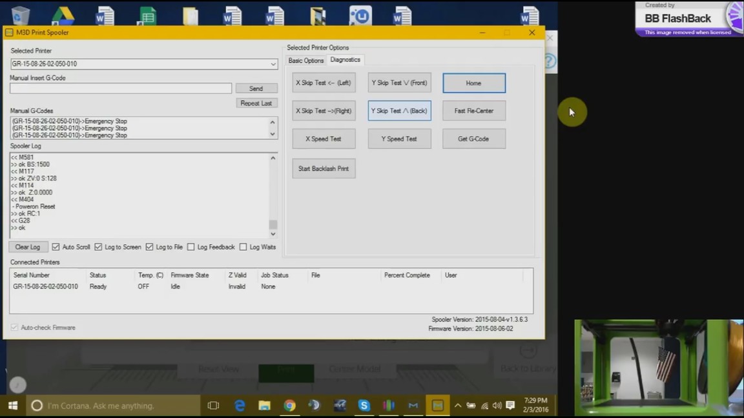Image resolution: width=744 pixels, height=418 pixels.
Task: Open Microsoft Edge from the taskbar
Action: (240, 406)
